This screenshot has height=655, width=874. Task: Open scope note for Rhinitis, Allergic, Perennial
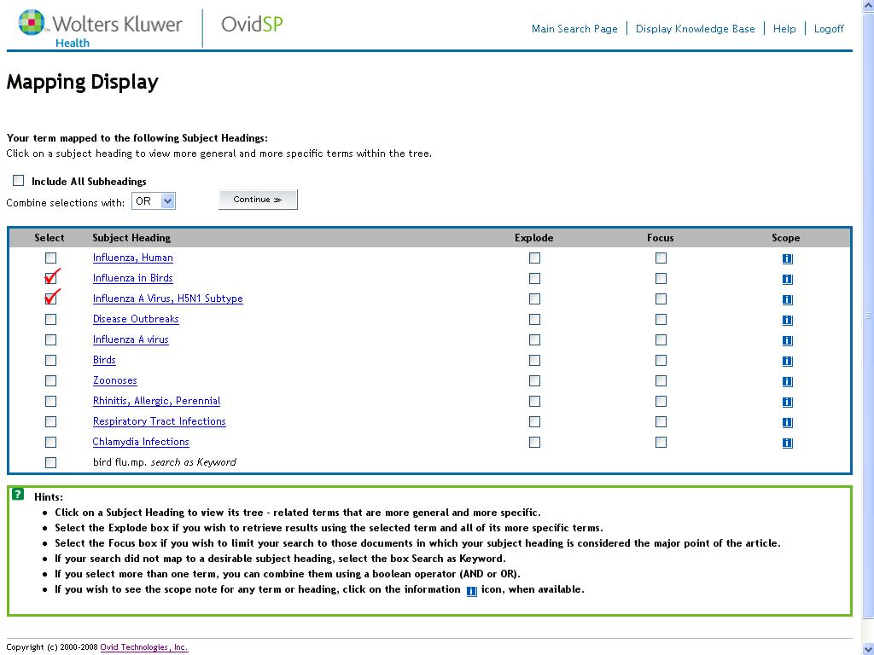787,403
